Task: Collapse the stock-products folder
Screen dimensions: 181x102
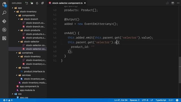Action: tap(19, 30)
